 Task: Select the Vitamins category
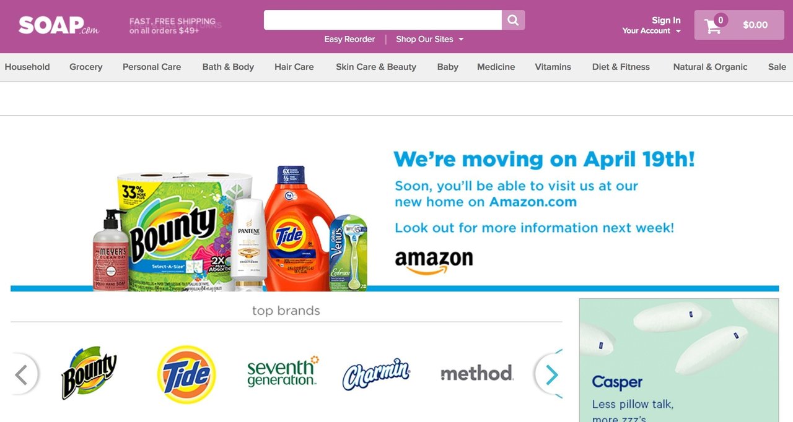[x=553, y=67]
